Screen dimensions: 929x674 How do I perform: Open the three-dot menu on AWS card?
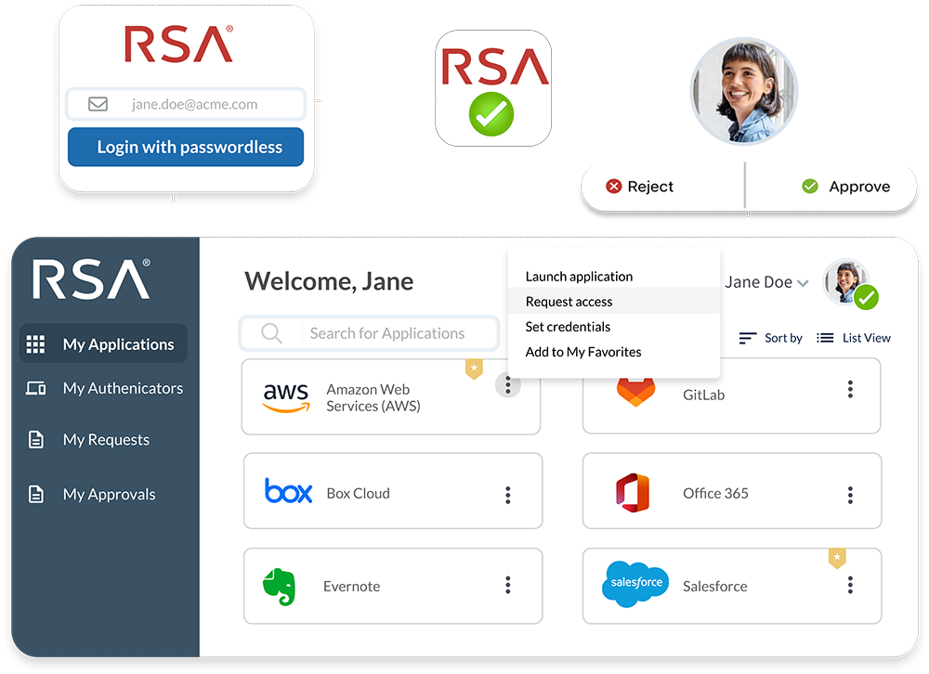tap(508, 385)
